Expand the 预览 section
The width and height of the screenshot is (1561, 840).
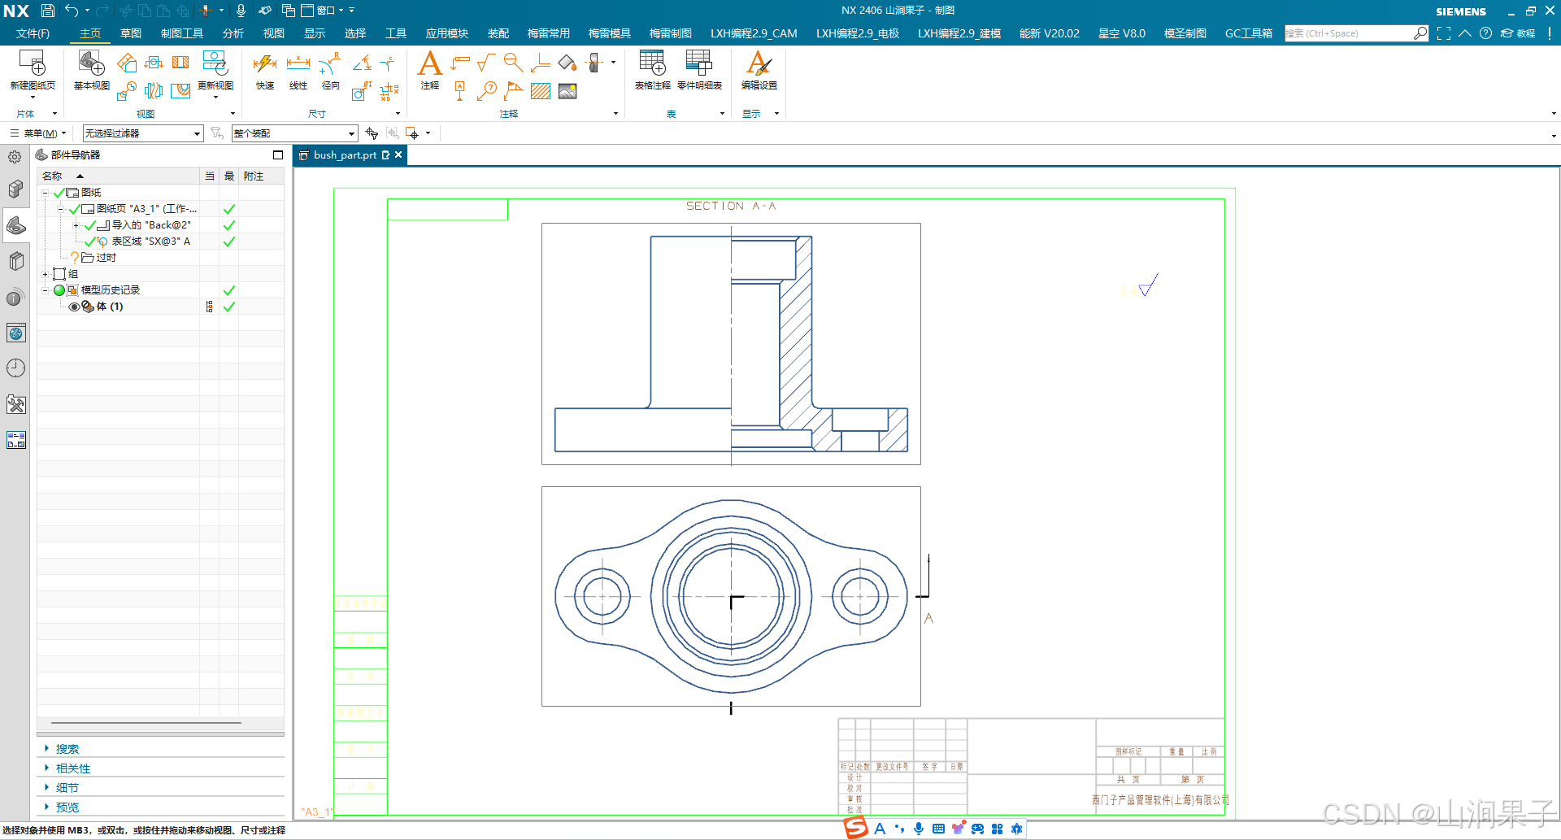coord(67,807)
